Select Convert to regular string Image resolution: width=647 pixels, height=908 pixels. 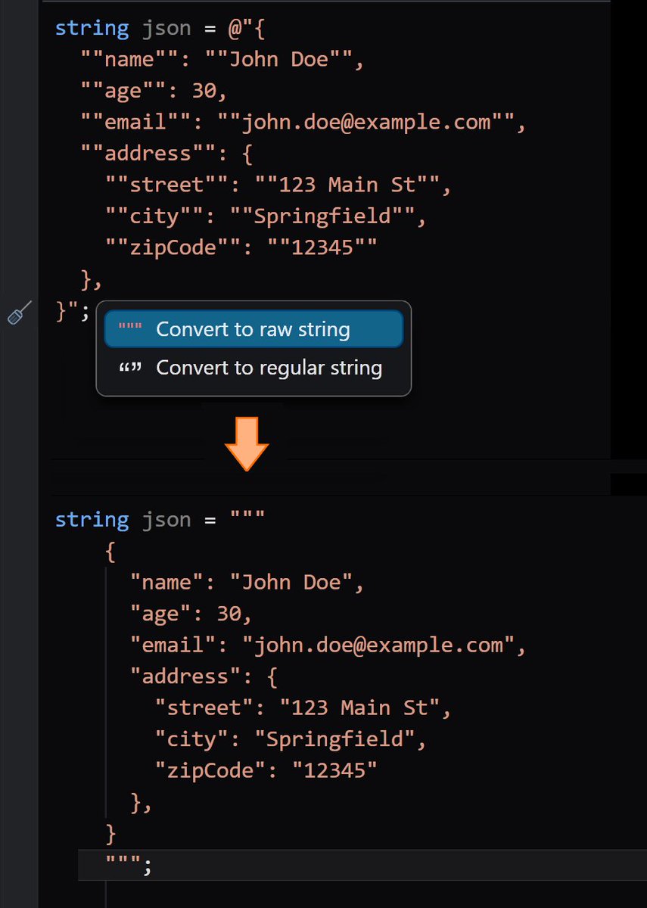coord(254,368)
